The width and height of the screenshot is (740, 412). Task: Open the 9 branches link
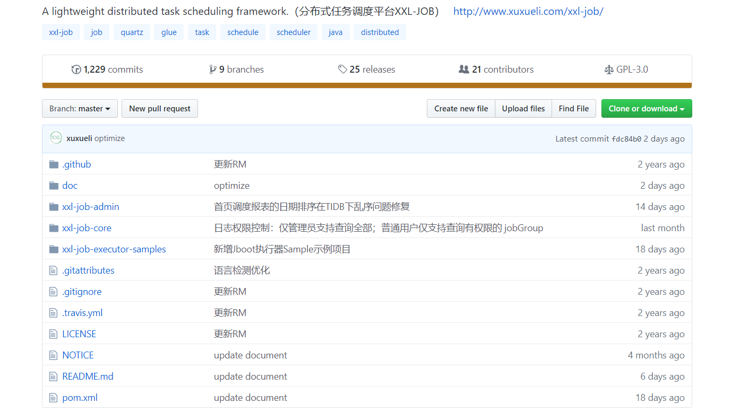pos(237,69)
